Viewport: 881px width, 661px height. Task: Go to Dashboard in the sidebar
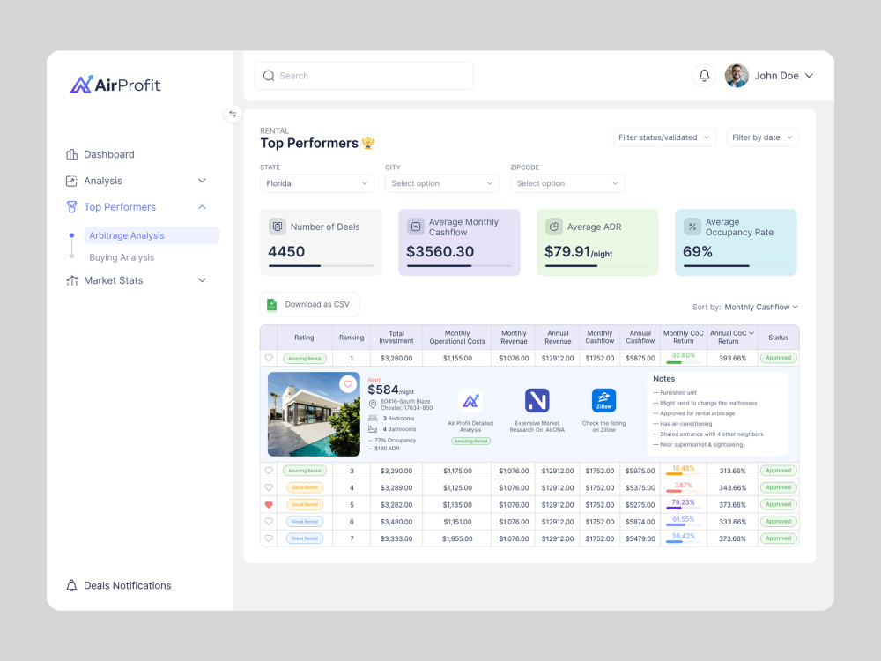(109, 154)
